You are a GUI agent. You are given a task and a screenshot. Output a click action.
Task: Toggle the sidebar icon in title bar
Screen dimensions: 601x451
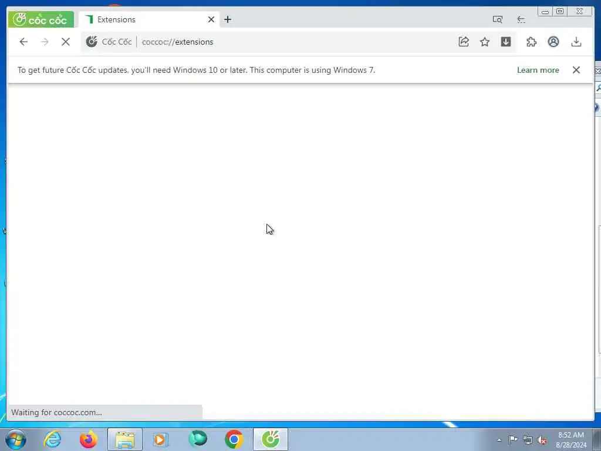[521, 19]
